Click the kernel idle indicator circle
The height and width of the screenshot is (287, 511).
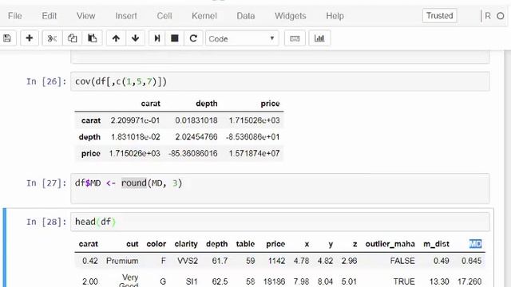click(501, 16)
